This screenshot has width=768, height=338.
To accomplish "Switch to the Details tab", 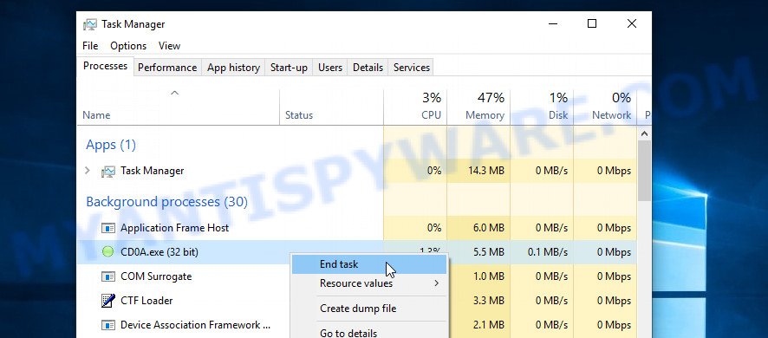I will pos(368,68).
